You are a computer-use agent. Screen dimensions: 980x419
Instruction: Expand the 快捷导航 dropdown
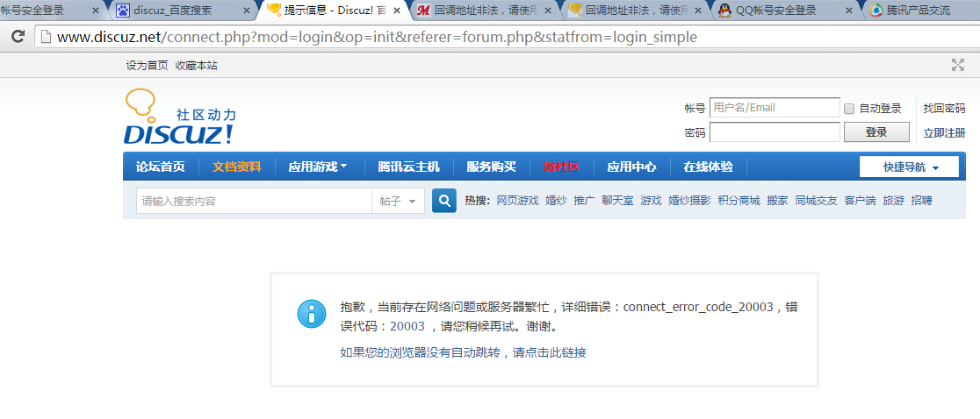point(910,167)
